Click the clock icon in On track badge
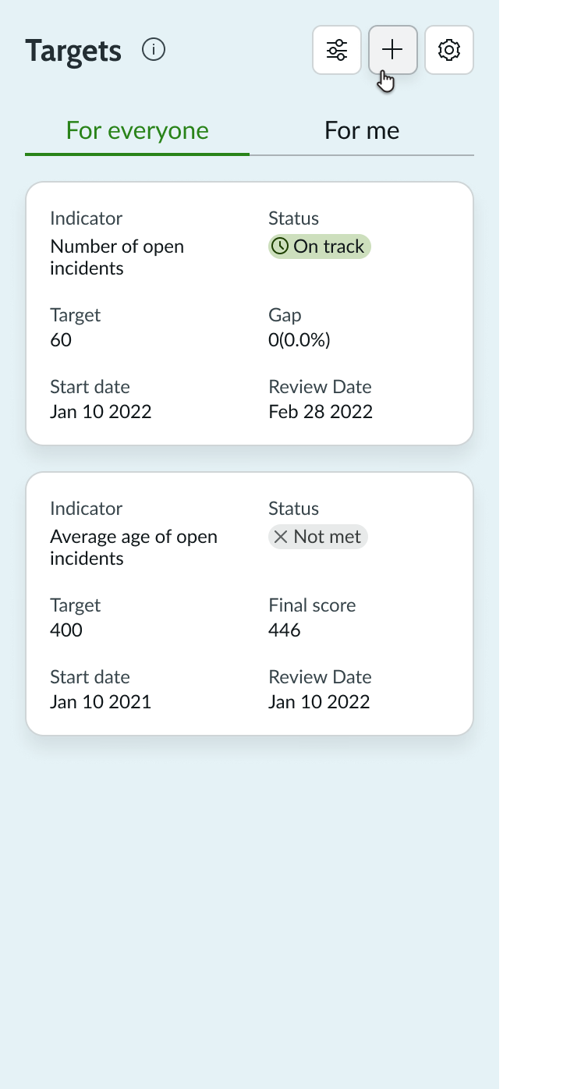This screenshot has width=574, height=1089. (x=281, y=246)
